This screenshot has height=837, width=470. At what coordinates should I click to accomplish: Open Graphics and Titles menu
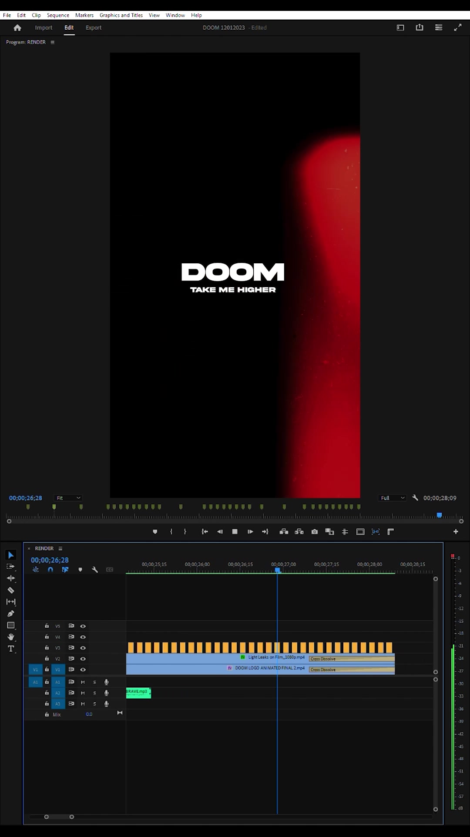tap(121, 15)
